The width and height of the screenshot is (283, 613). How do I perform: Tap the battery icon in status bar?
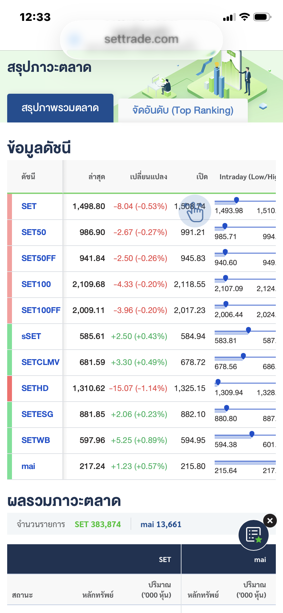pos(262,17)
